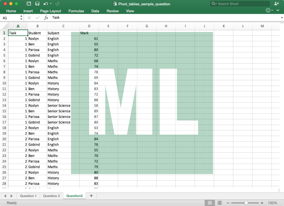Switch to Page Layout view
The image size is (284, 206).
[220, 203]
